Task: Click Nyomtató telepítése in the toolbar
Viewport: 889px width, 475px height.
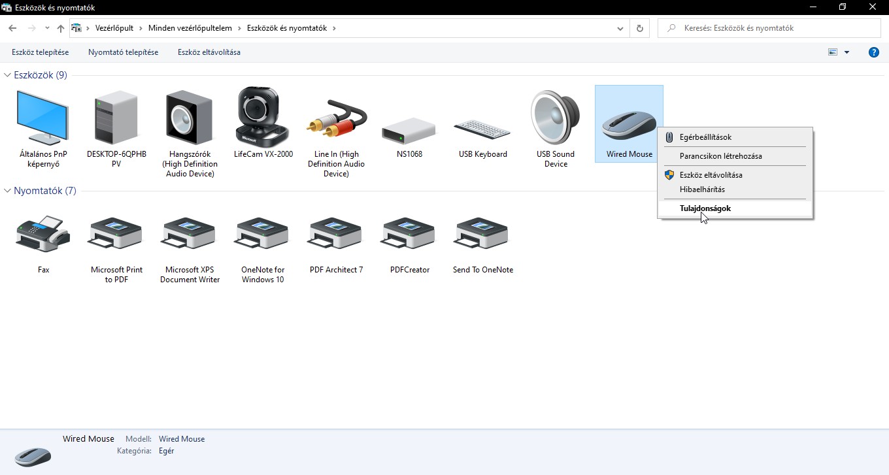Action: click(x=123, y=52)
